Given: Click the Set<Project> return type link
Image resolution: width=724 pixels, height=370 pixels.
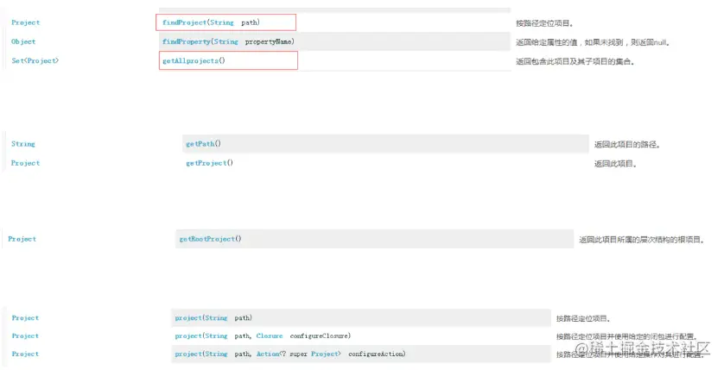Looking at the screenshot, I should 35,60.
